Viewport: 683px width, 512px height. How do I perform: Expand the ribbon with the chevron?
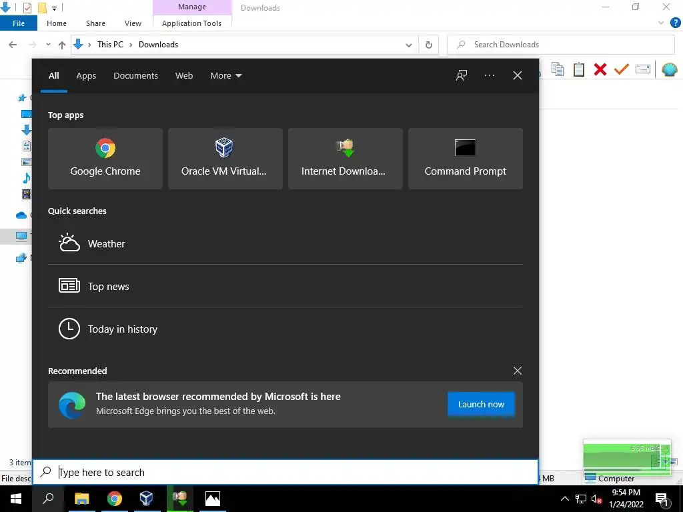coord(661,23)
